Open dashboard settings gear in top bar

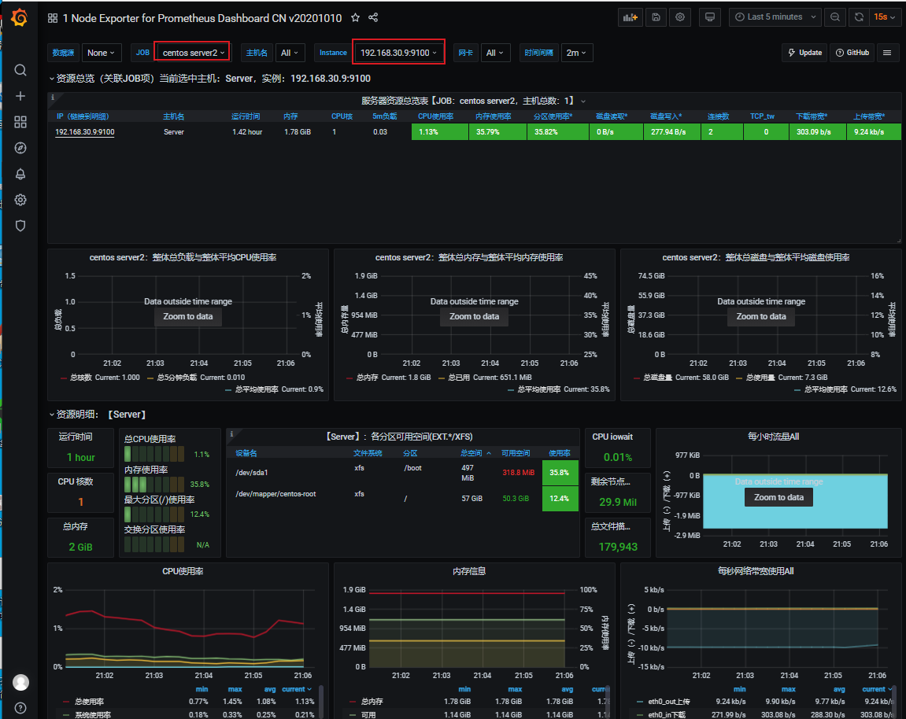click(x=680, y=17)
